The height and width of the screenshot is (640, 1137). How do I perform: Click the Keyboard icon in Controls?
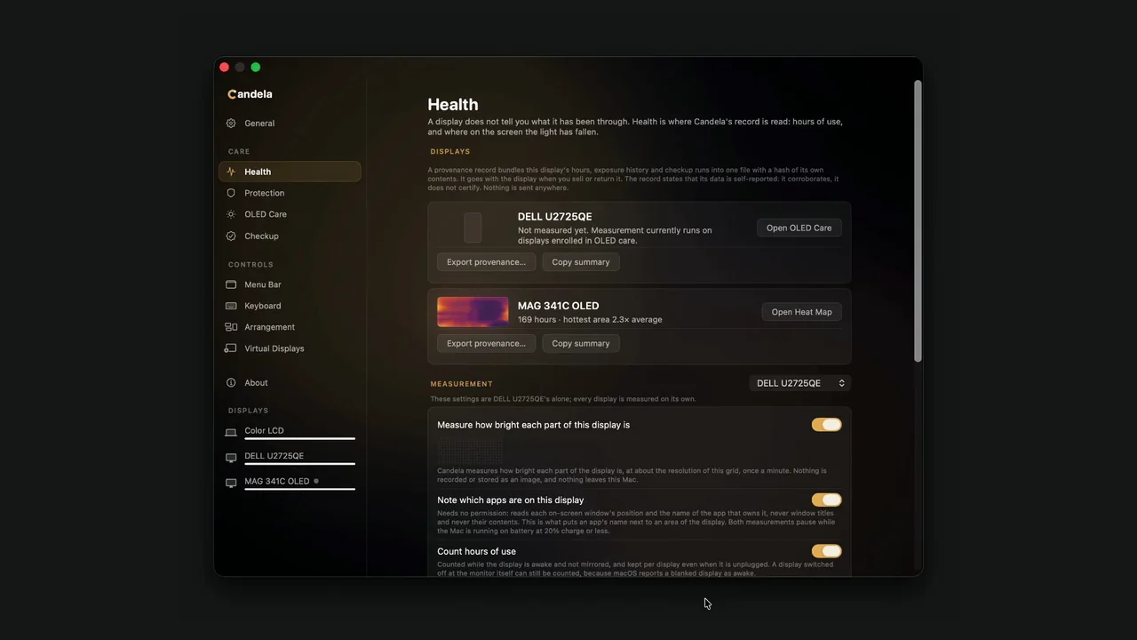[231, 306]
